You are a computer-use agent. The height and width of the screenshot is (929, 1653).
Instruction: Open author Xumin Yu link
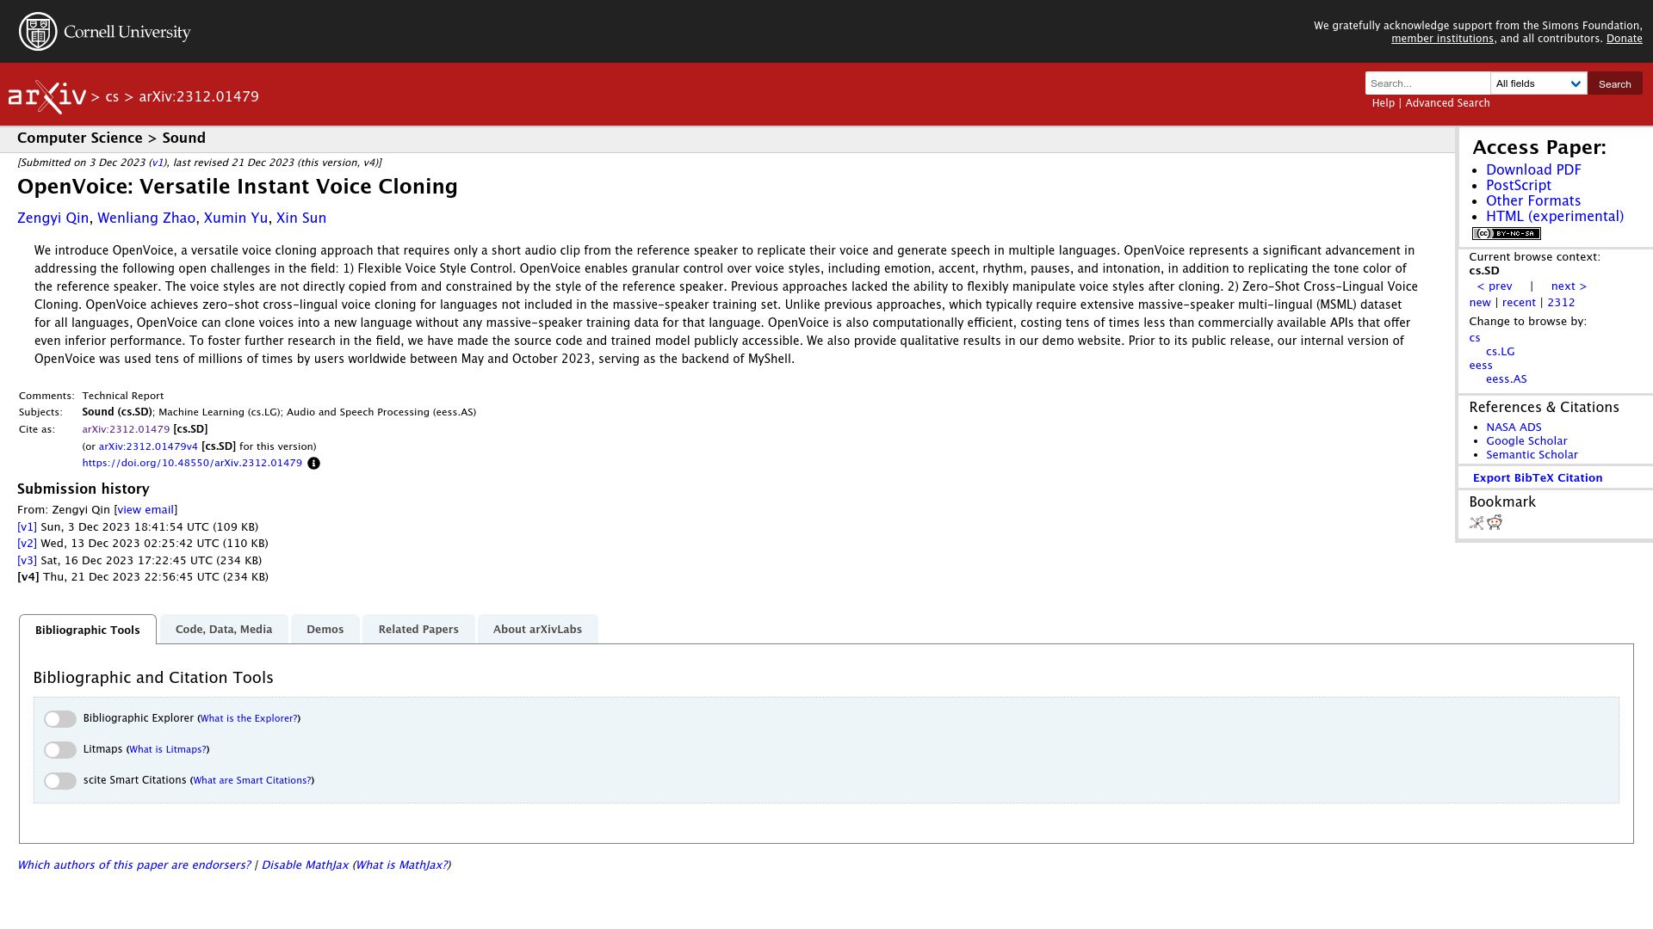(x=236, y=218)
